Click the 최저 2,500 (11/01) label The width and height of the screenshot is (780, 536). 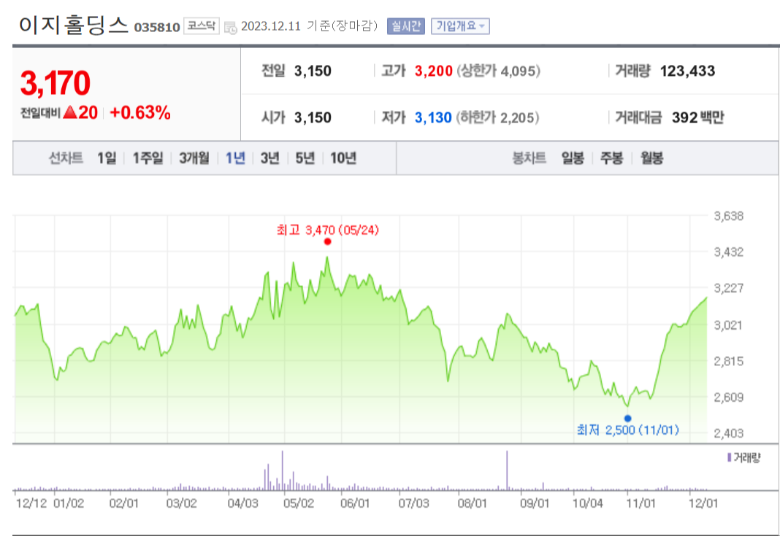coord(628,430)
